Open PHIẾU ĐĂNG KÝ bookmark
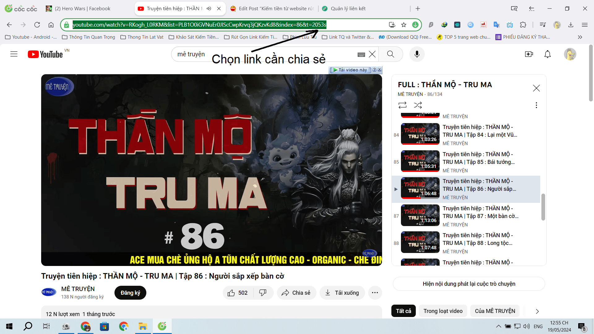594x334 pixels. pyautogui.click(x=523, y=37)
